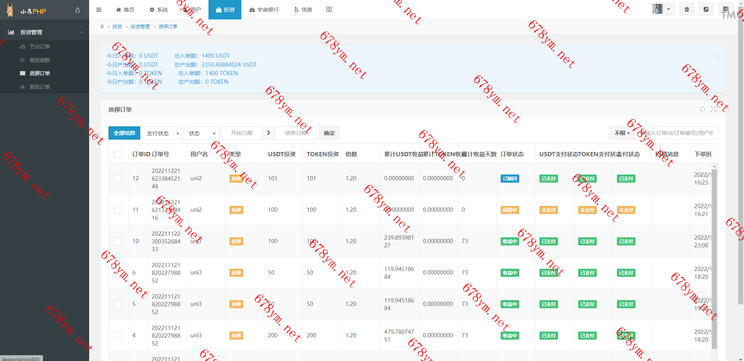
Task: Expand the 不限 search scope dropdown
Action: click(622, 133)
